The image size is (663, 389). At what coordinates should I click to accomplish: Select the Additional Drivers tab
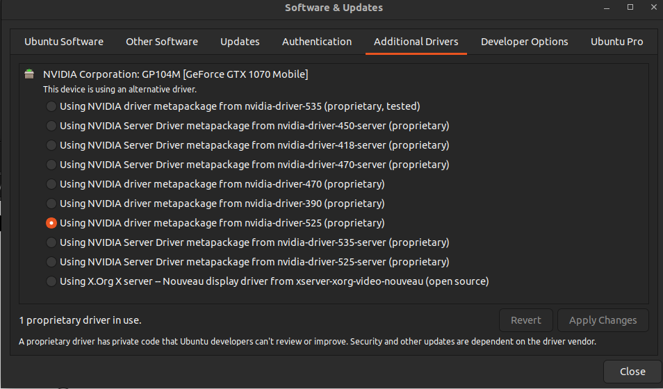(x=416, y=42)
